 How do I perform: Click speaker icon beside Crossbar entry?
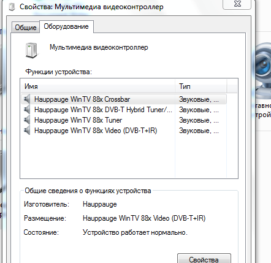pos(27,99)
